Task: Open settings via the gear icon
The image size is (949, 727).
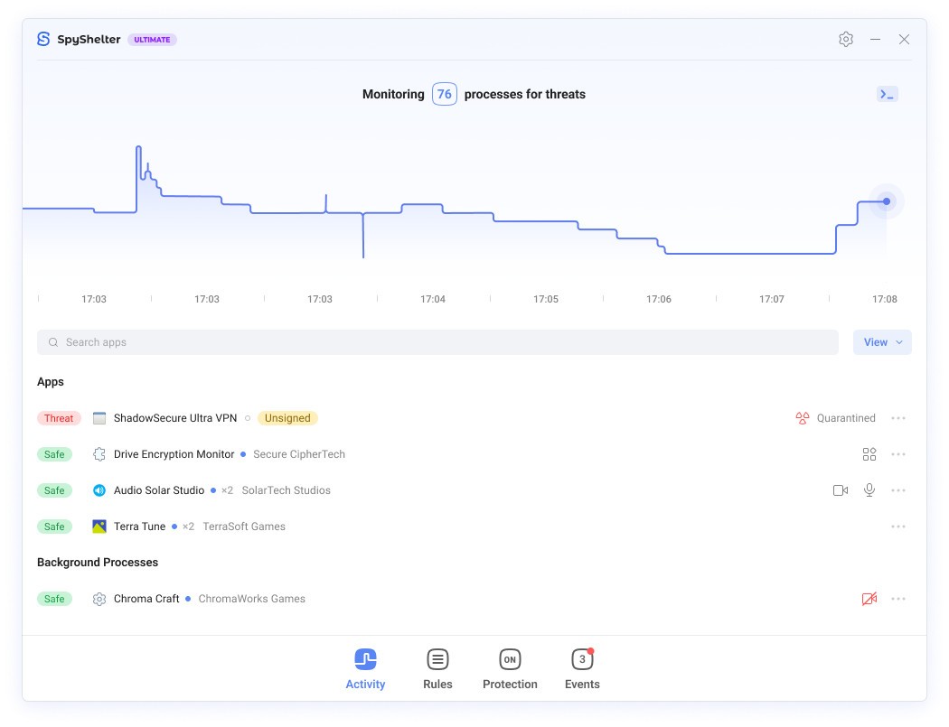Action: click(x=845, y=40)
